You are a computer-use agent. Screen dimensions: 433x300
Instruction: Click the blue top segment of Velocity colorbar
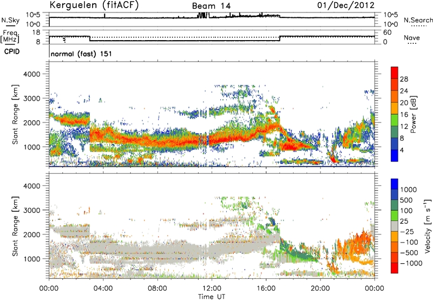coord(395,184)
